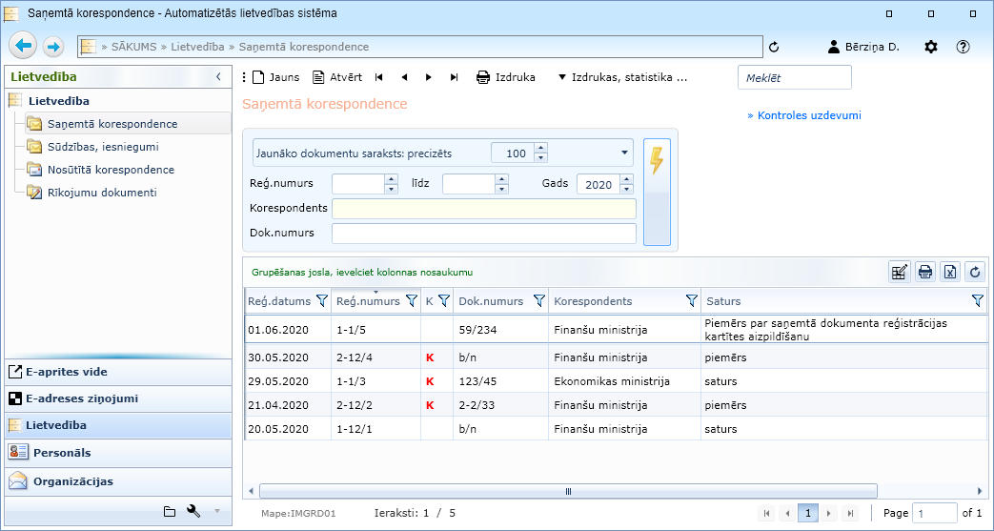Viewport: 994px width, 531px height.
Task: Toggle filter on Reģ.datums column
Action: pos(320,301)
